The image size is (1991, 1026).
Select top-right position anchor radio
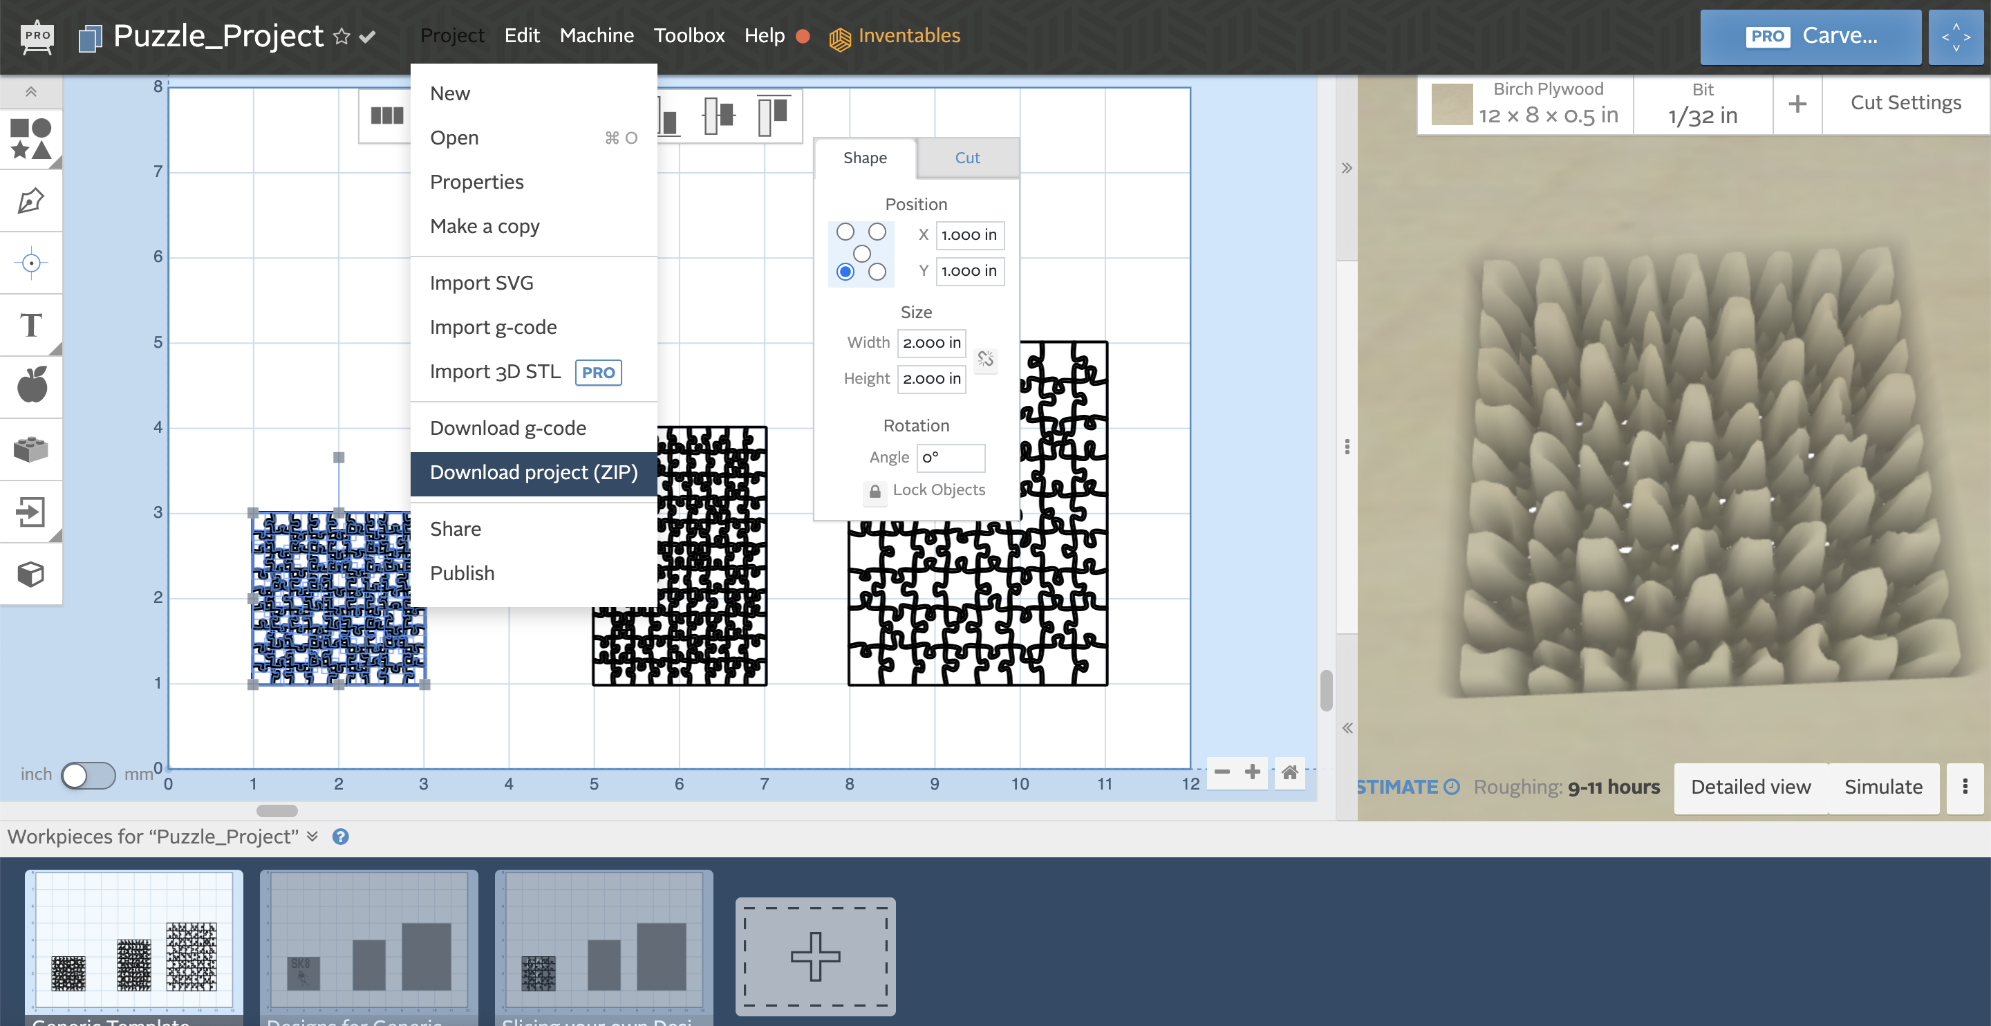point(877,232)
